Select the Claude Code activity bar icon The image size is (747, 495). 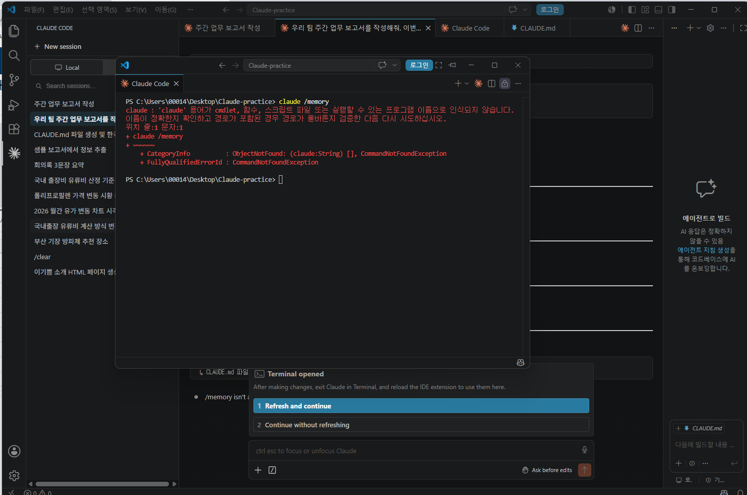(x=14, y=153)
